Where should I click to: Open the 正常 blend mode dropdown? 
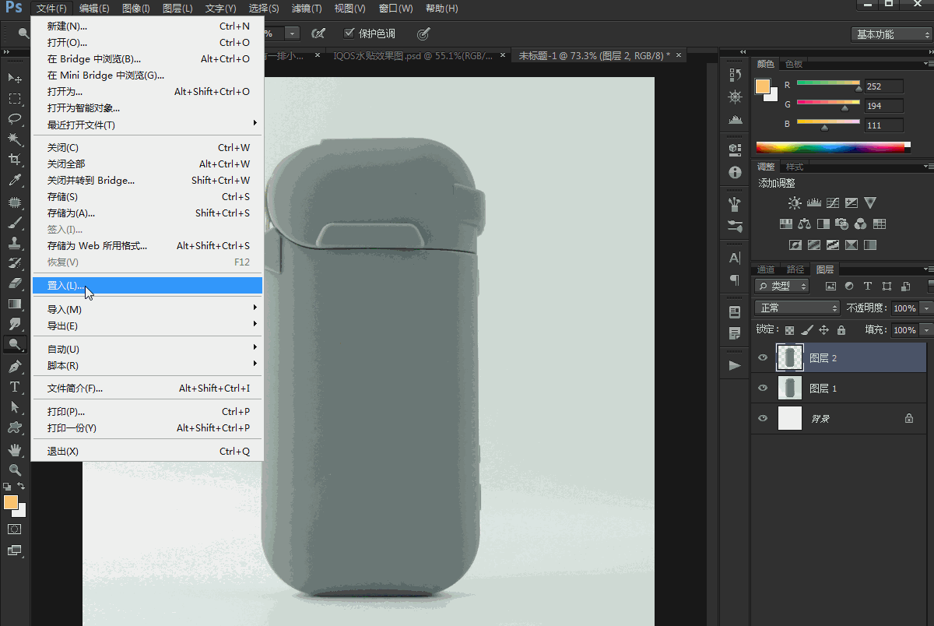click(797, 308)
